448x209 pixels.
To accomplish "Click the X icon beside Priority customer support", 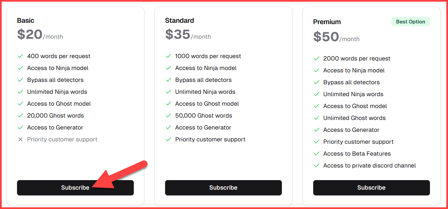I will coord(20,139).
